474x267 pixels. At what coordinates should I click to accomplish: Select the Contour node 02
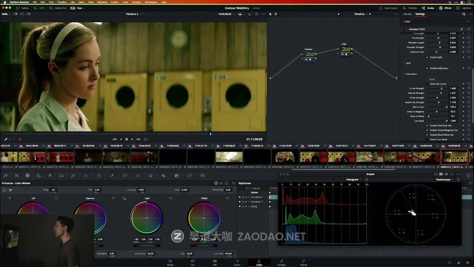(308, 54)
